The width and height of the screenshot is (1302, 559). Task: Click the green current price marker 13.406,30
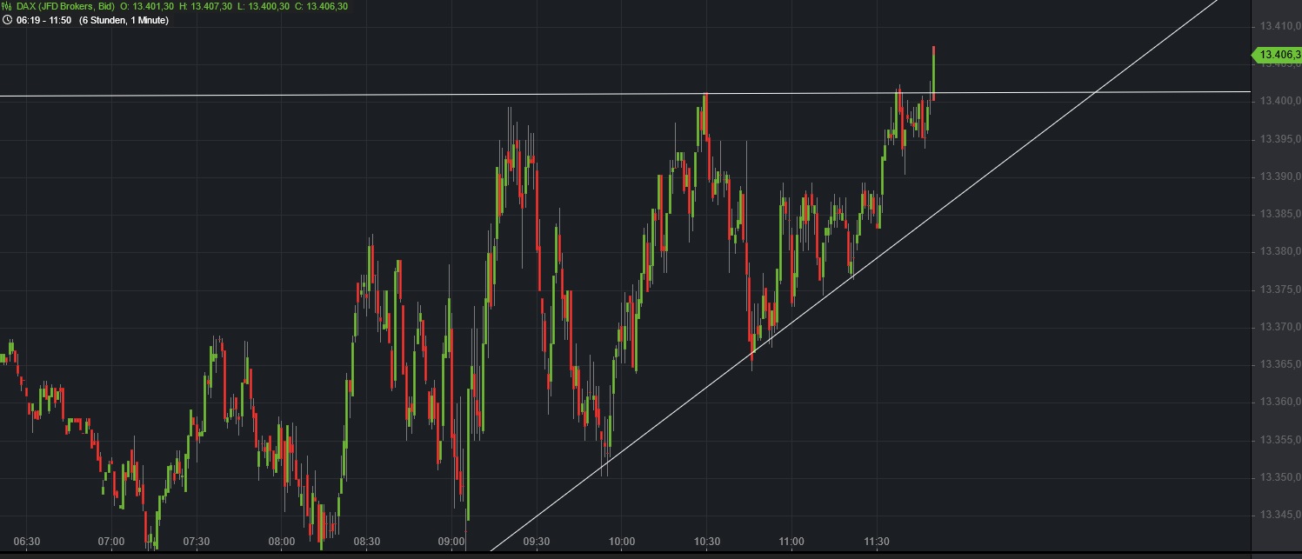coord(1277,54)
